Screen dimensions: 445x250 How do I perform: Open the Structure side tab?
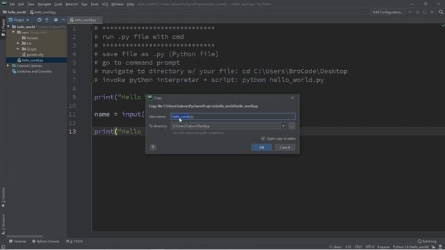[x=3, y=224]
